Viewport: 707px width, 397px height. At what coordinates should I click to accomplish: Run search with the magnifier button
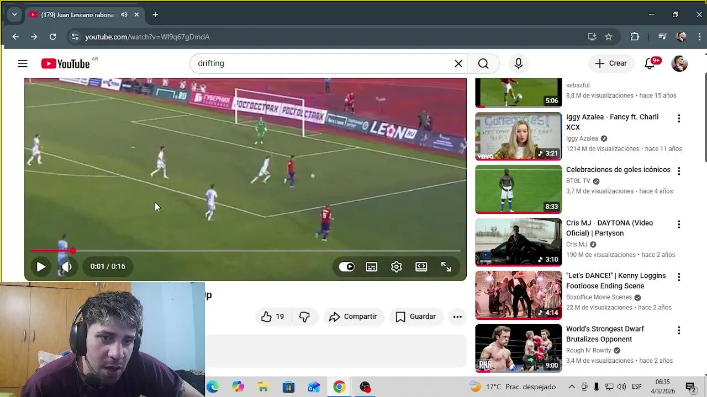click(483, 63)
